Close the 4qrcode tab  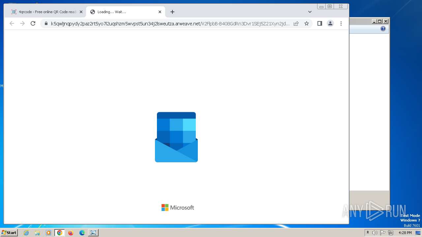[81, 12]
